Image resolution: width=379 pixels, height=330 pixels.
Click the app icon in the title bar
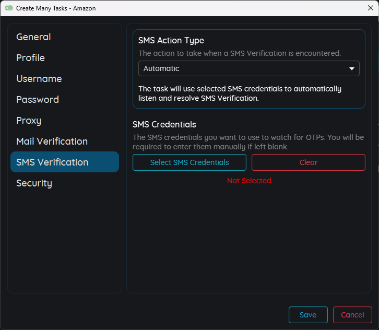coord(8,8)
